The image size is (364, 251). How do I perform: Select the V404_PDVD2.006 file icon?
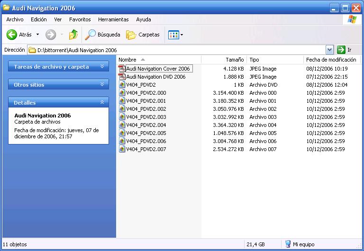click(122, 141)
